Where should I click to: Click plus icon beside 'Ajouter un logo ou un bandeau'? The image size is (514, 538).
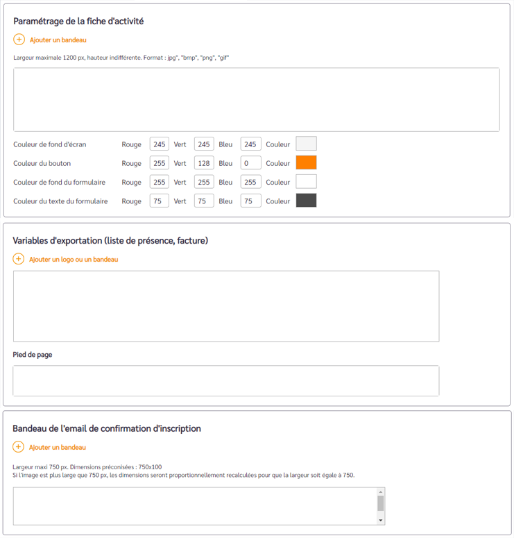click(18, 259)
